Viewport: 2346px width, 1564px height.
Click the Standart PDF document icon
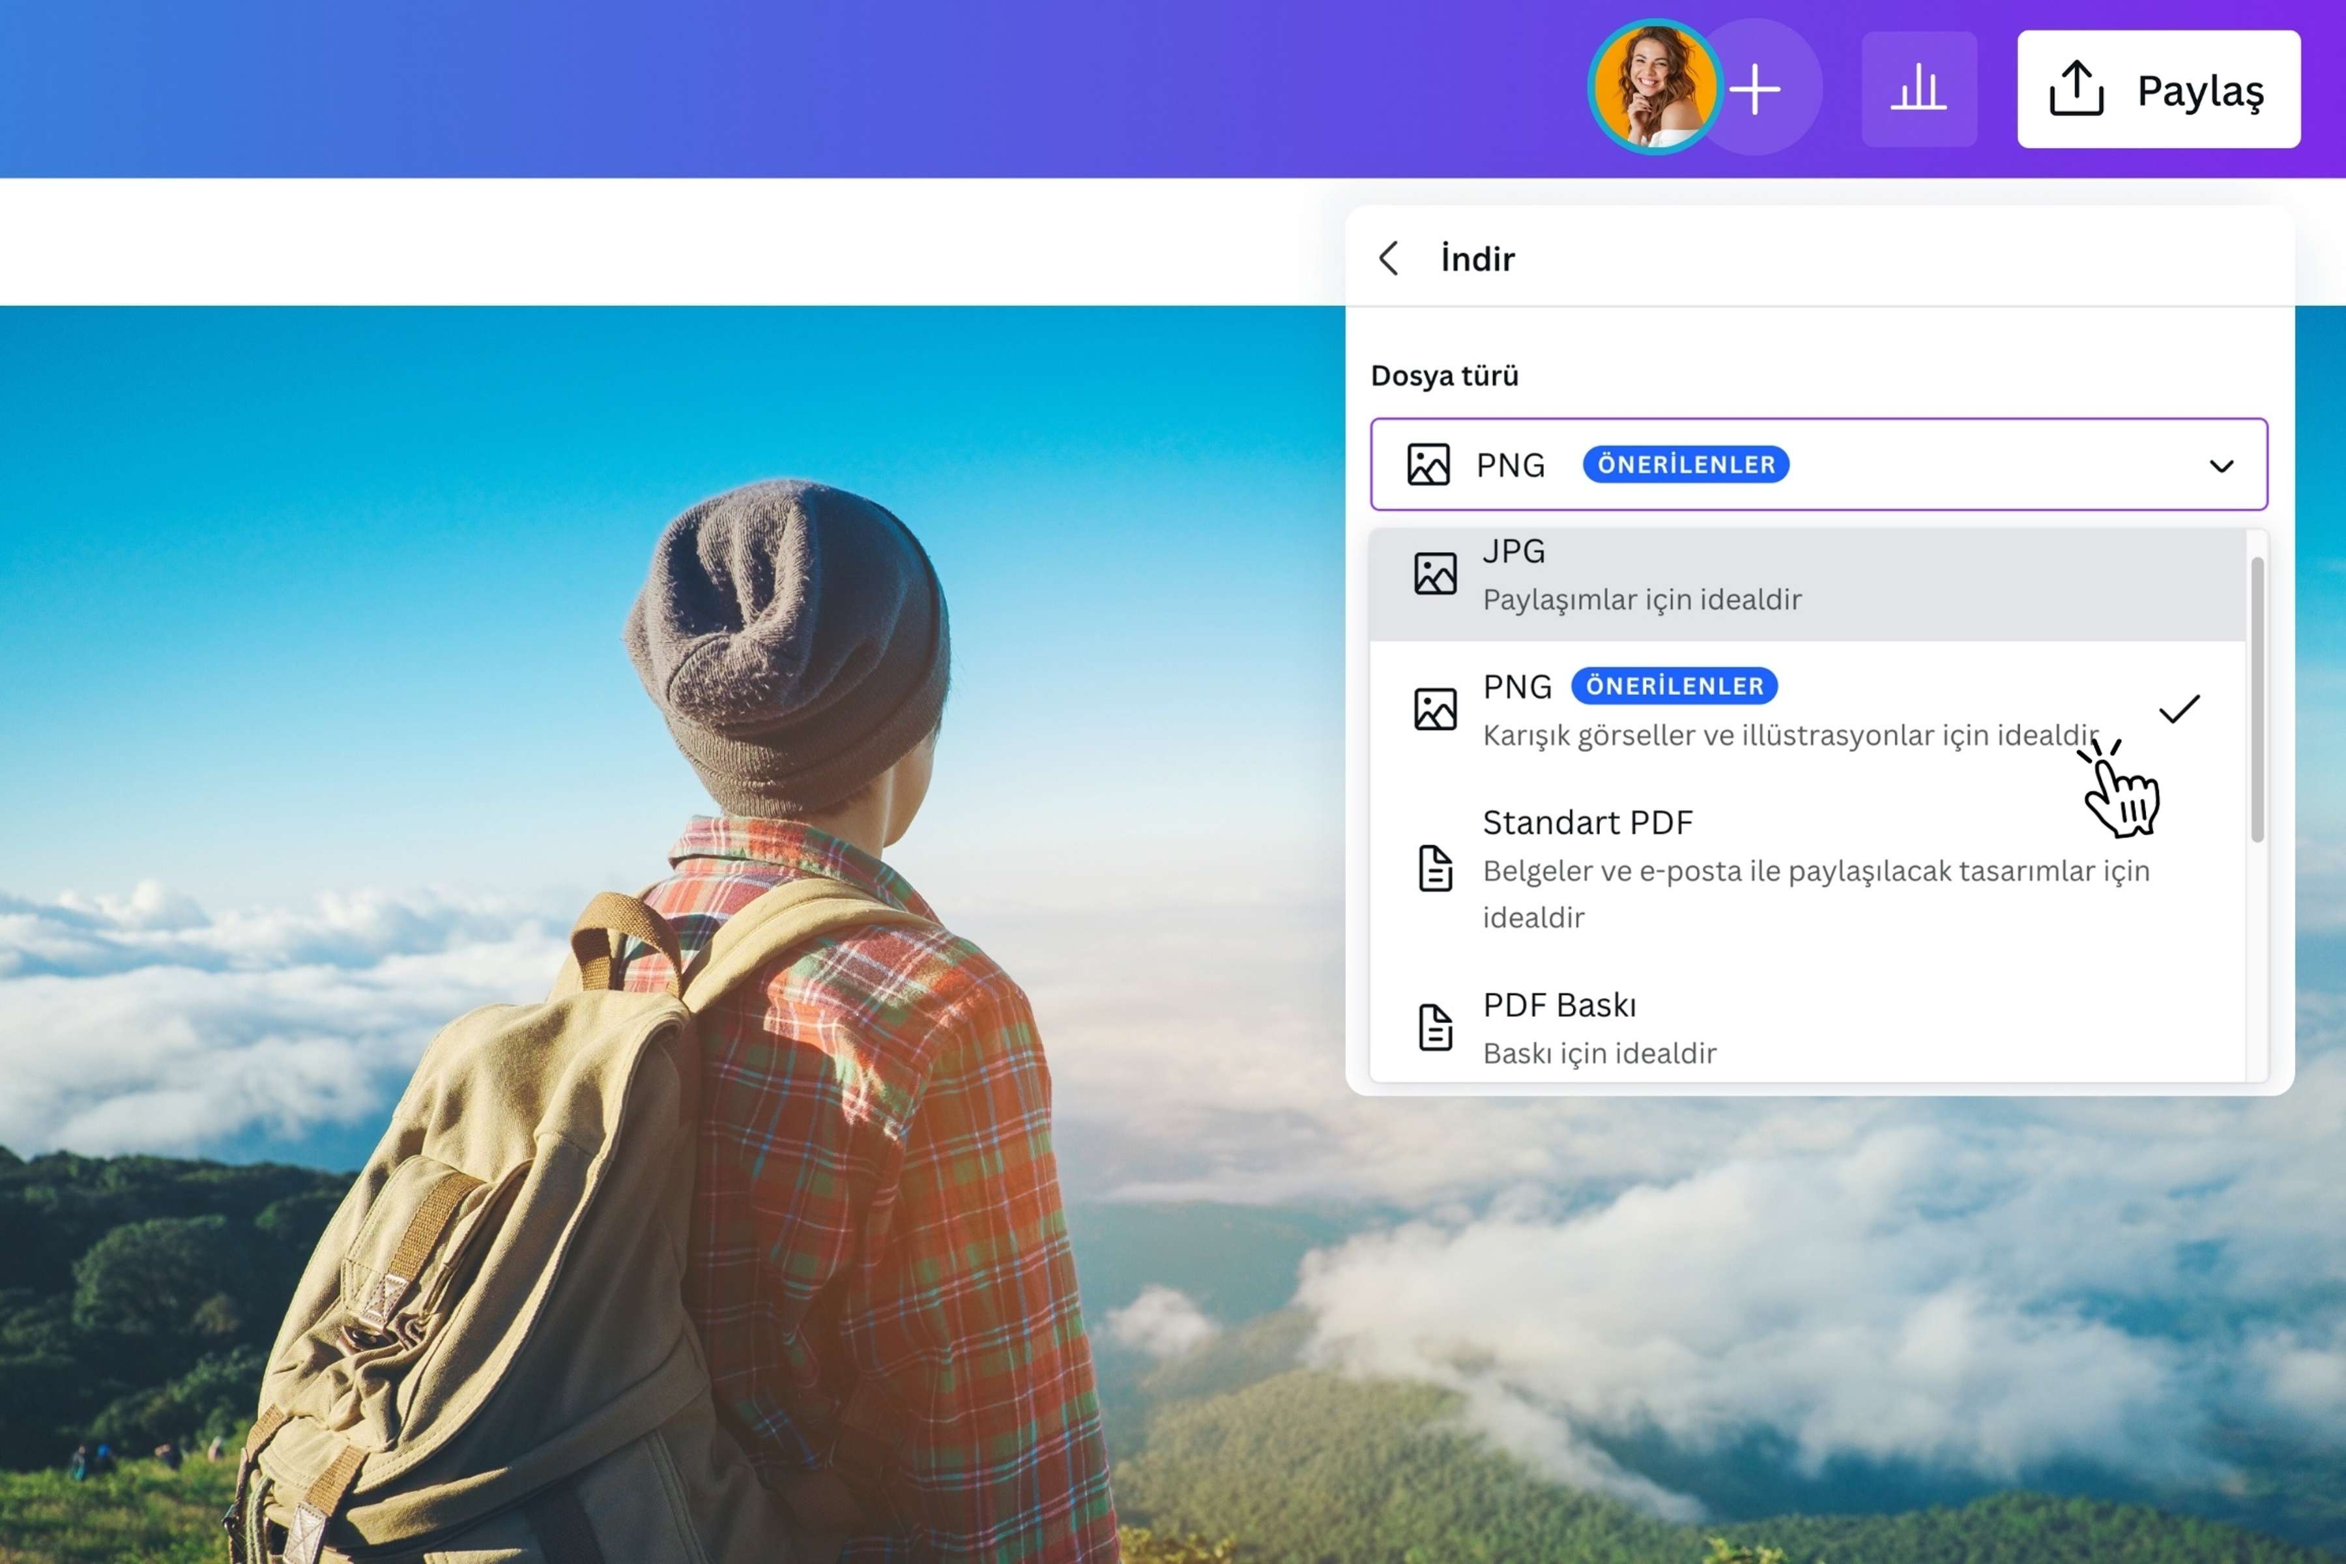[1436, 868]
